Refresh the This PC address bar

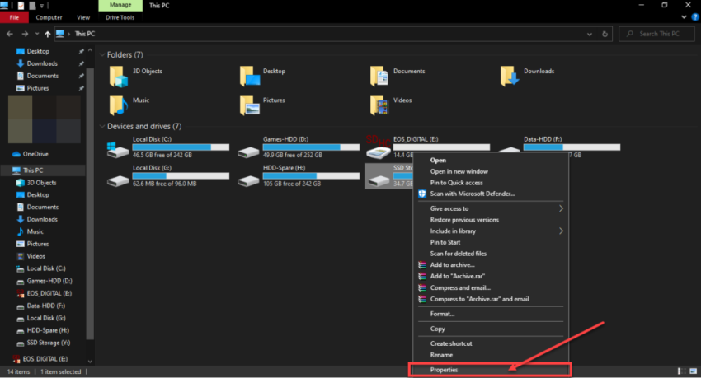605,34
